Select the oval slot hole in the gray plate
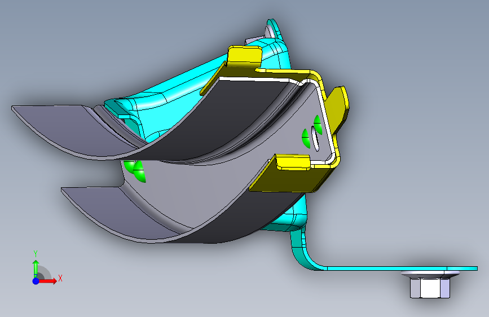Viewport: 489px width, 317px height. 315,139
